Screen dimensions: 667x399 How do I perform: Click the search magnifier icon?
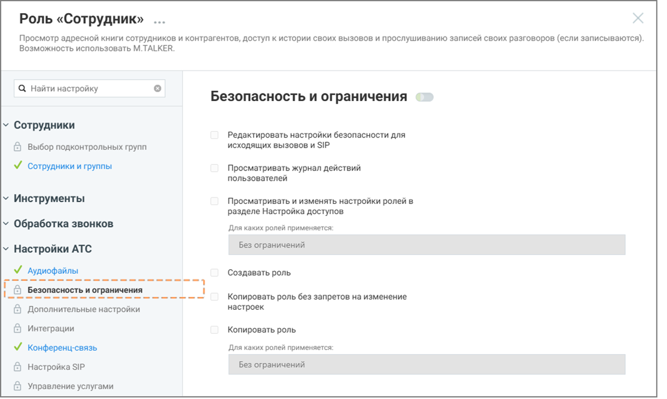(22, 89)
